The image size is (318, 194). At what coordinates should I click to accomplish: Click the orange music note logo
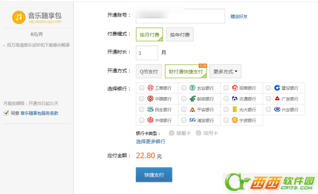point(18,17)
